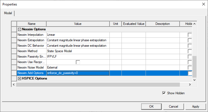Check Hidden box for Nexxim Noise Model row

coord(190,67)
